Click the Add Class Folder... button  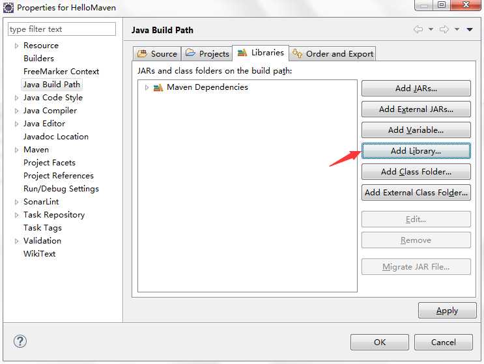(x=416, y=171)
